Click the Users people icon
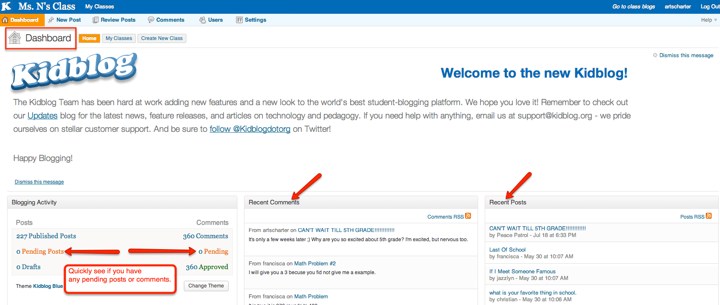 pyautogui.click(x=203, y=20)
